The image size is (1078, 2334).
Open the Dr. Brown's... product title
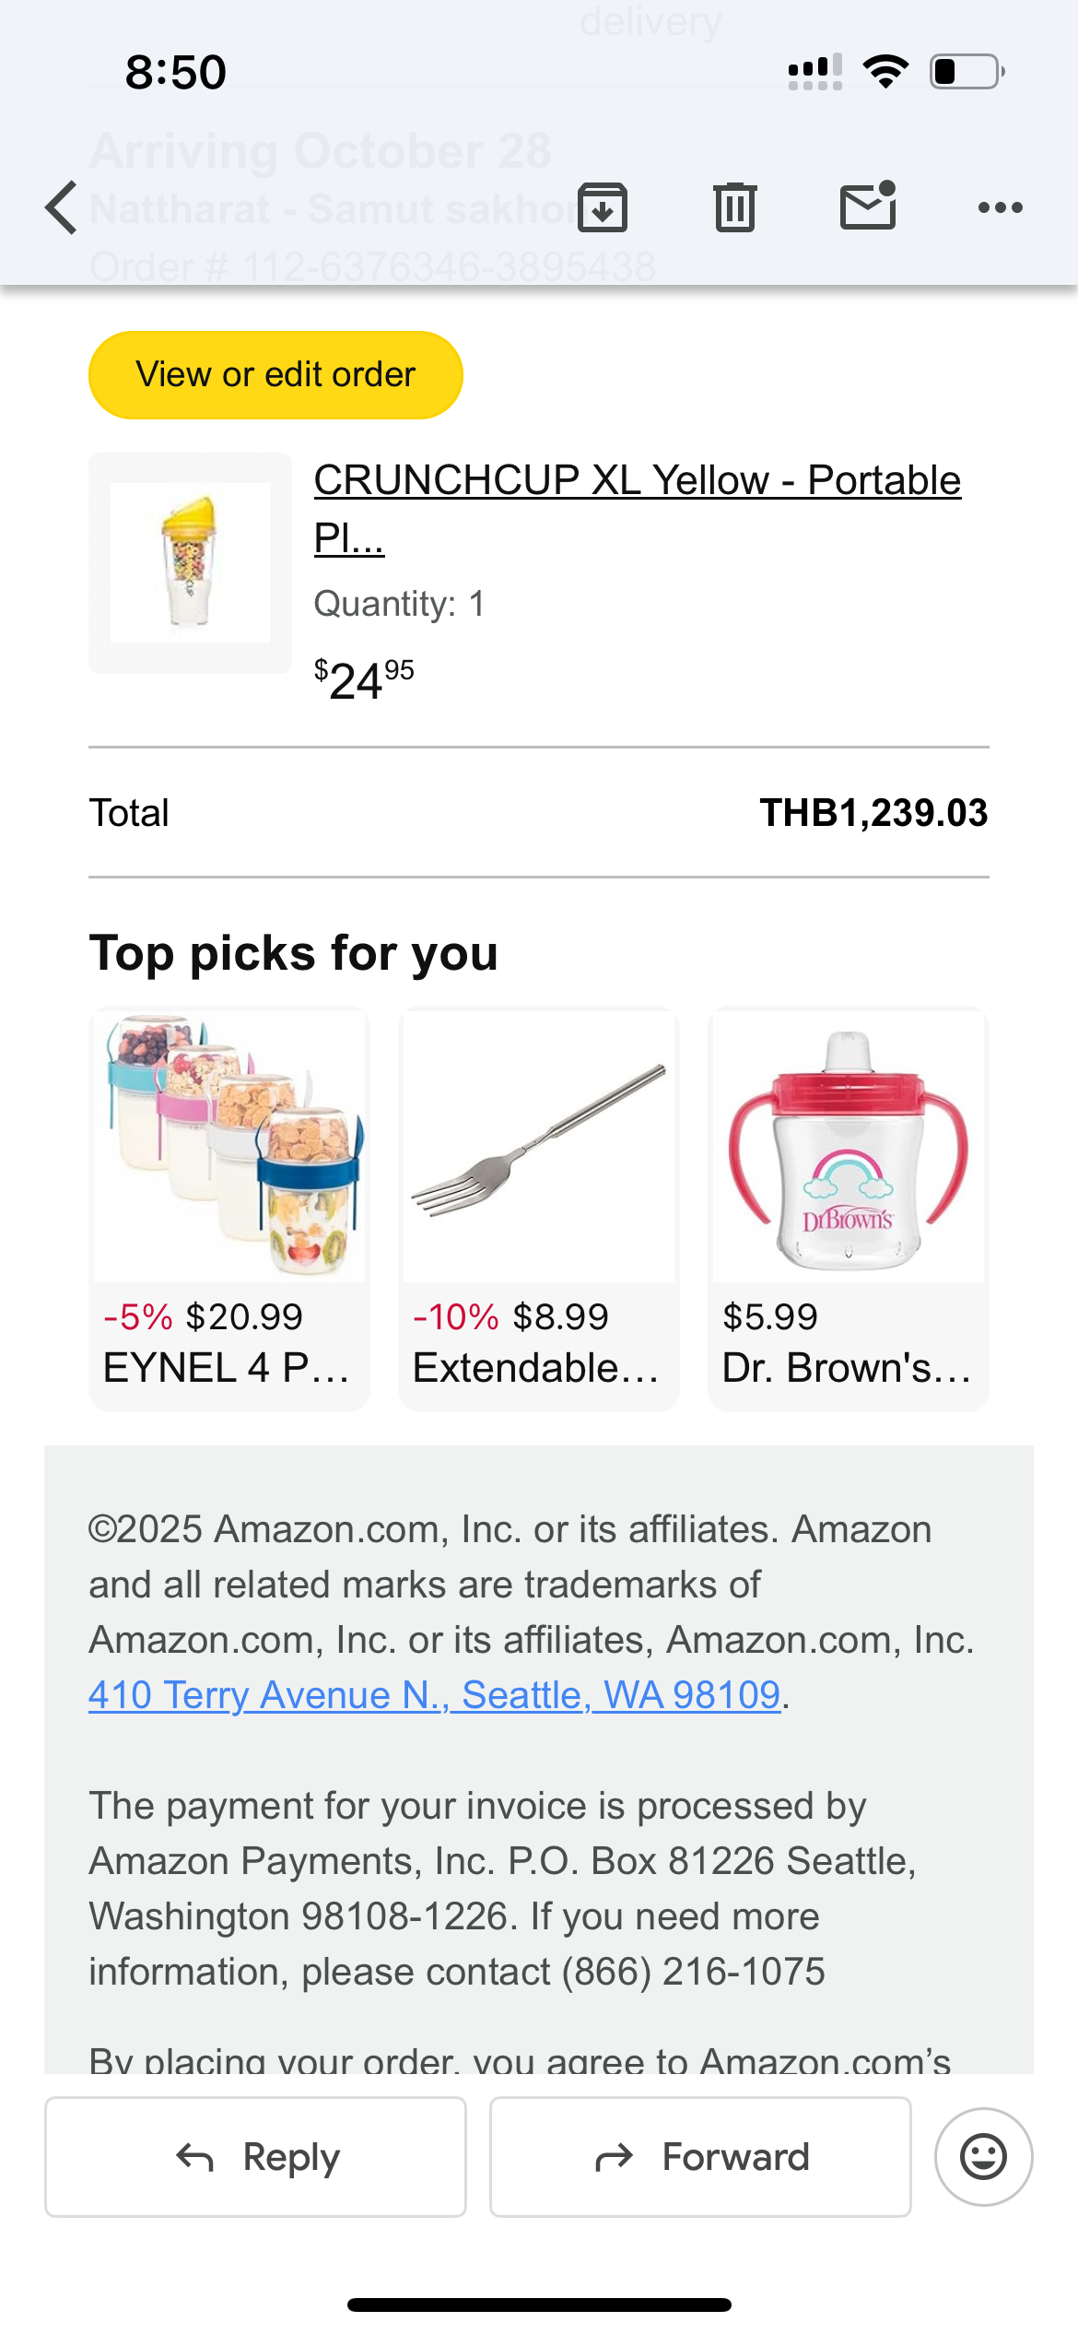pos(846,1368)
